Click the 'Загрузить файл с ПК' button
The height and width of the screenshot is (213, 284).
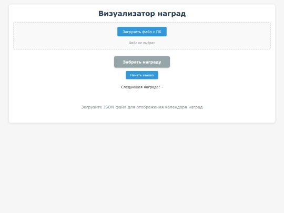142,32
